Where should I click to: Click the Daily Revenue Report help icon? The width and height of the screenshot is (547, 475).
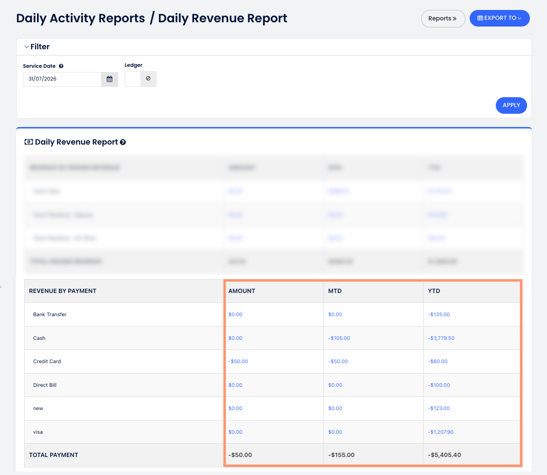click(123, 142)
